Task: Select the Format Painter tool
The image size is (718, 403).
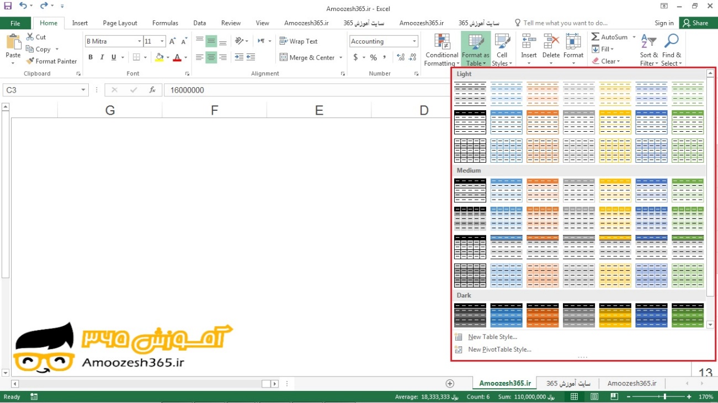Action: point(51,61)
